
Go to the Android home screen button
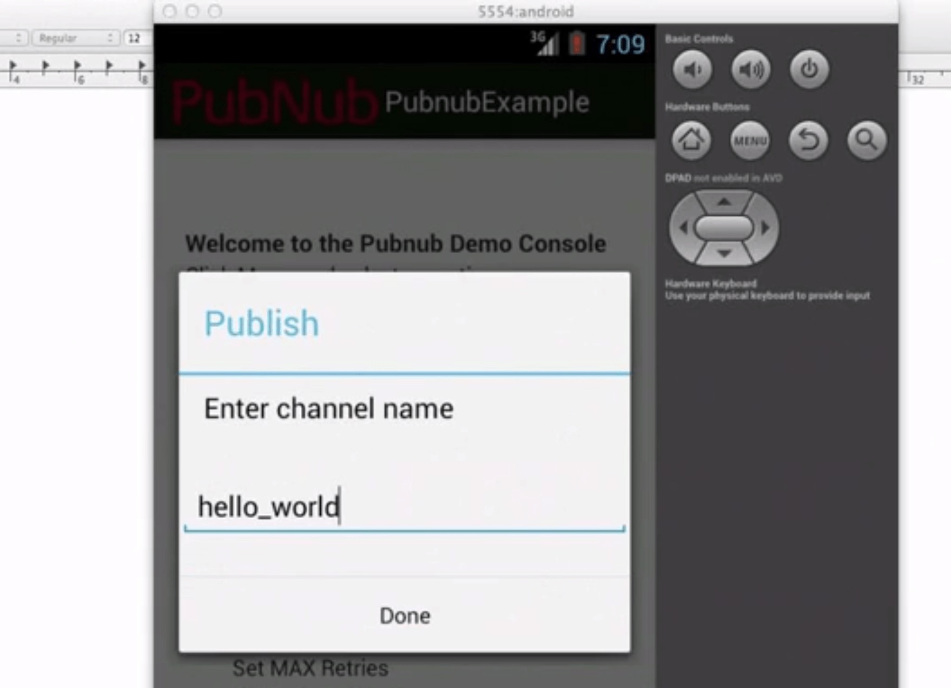[691, 141]
